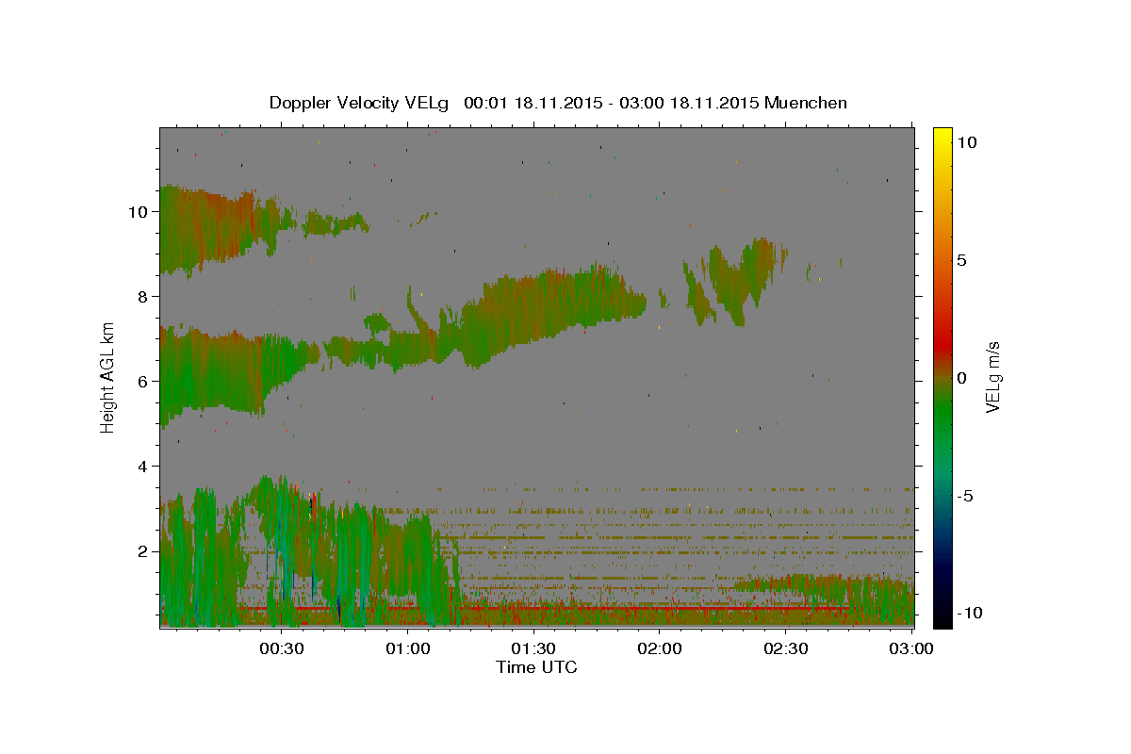Click the height tick label '4'
Image resolution: width=1131 pixels, height=754 pixels.
point(143,467)
